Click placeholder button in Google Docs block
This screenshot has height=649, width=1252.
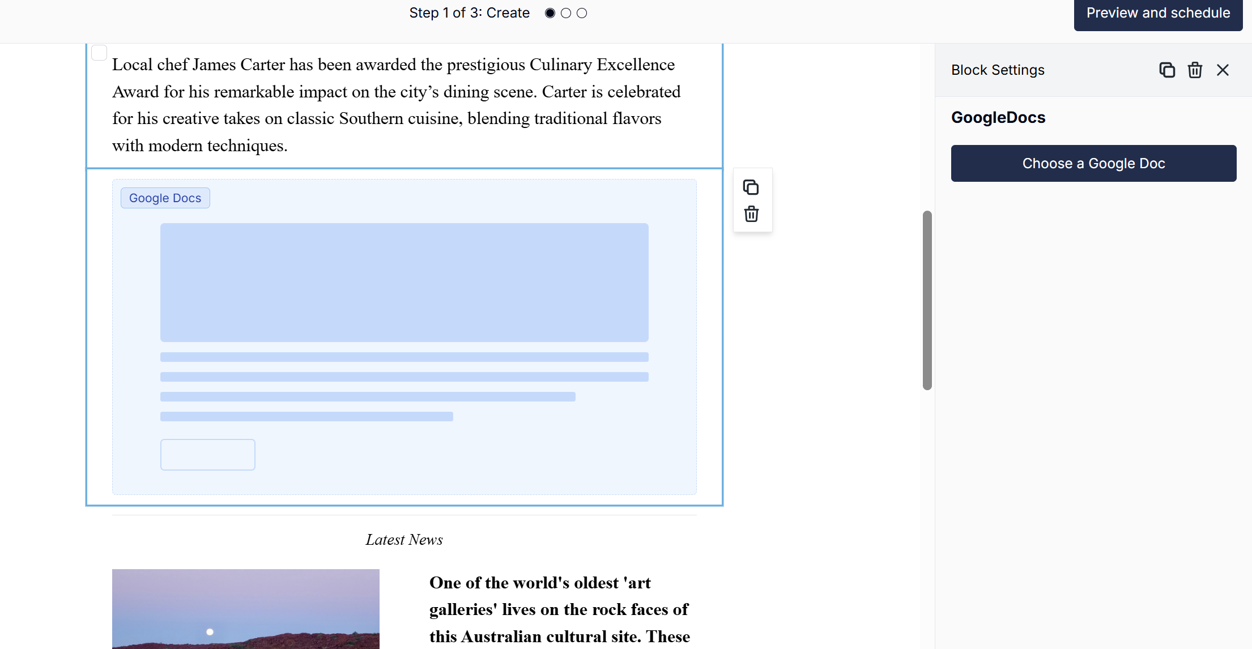point(208,454)
